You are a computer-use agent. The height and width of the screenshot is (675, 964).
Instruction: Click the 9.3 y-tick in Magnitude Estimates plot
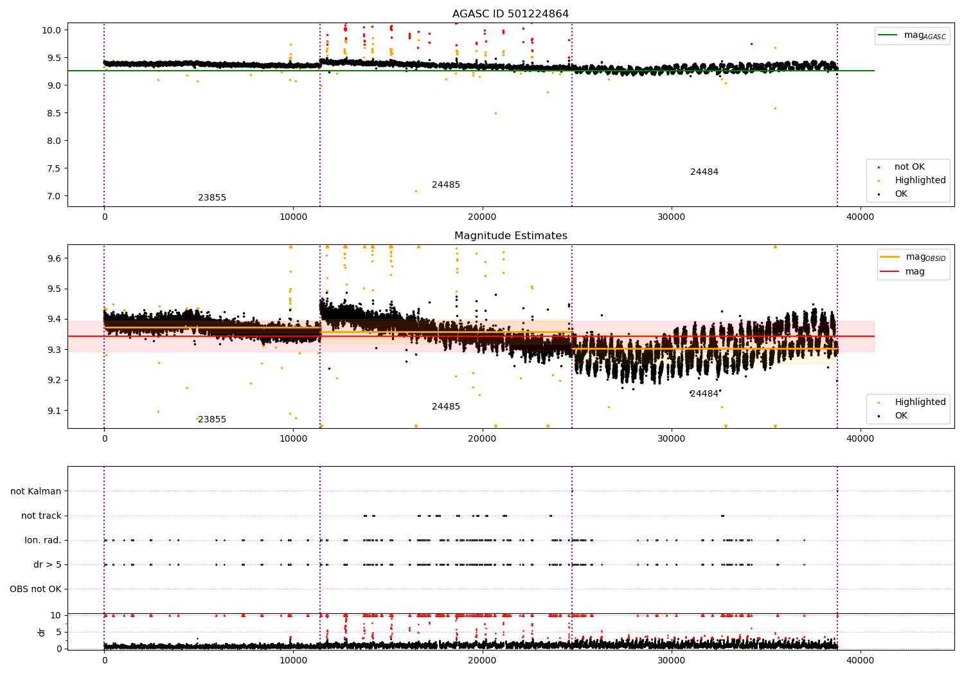tap(54, 350)
